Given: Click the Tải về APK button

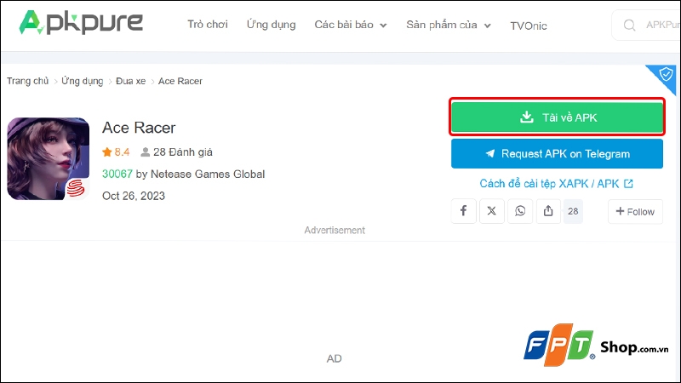Looking at the screenshot, I should point(558,117).
